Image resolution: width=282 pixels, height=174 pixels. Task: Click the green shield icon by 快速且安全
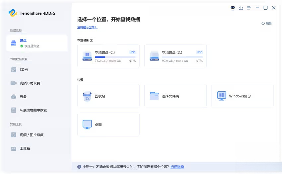coord(22,46)
